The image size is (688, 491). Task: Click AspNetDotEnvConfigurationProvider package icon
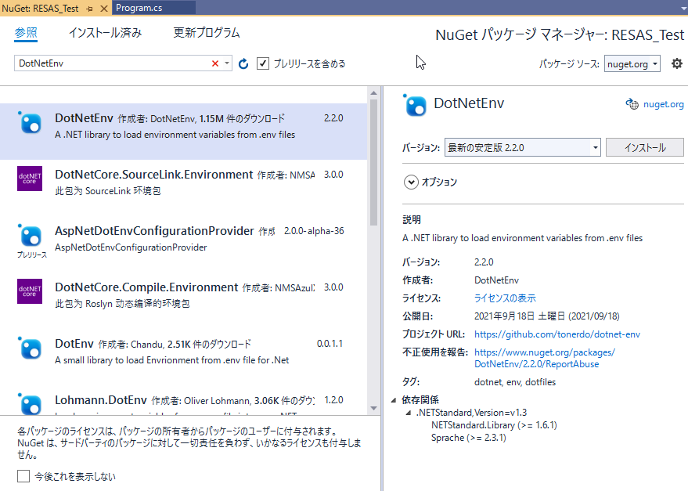click(30, 236)
